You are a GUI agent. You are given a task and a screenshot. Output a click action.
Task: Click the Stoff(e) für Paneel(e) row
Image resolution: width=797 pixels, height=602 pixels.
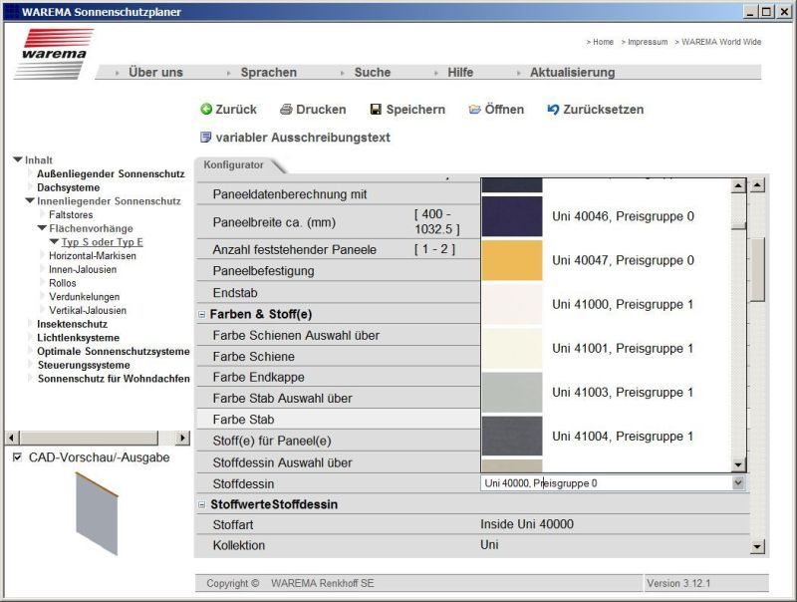(x=338, y=441)
